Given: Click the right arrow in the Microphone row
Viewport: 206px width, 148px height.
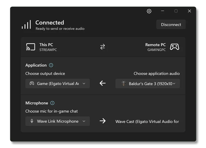Looking at the screenshot, I should (102, 121).
